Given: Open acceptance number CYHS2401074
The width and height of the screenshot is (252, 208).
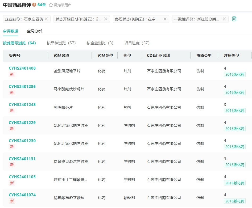Looking at the screenshot, I should coord(22,195).
